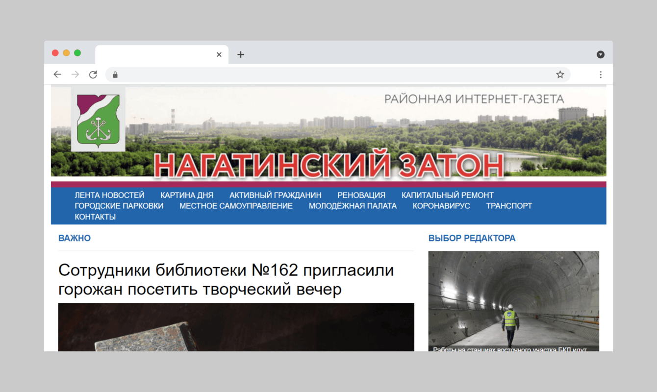Click the browser back navigation arrow

57,74
